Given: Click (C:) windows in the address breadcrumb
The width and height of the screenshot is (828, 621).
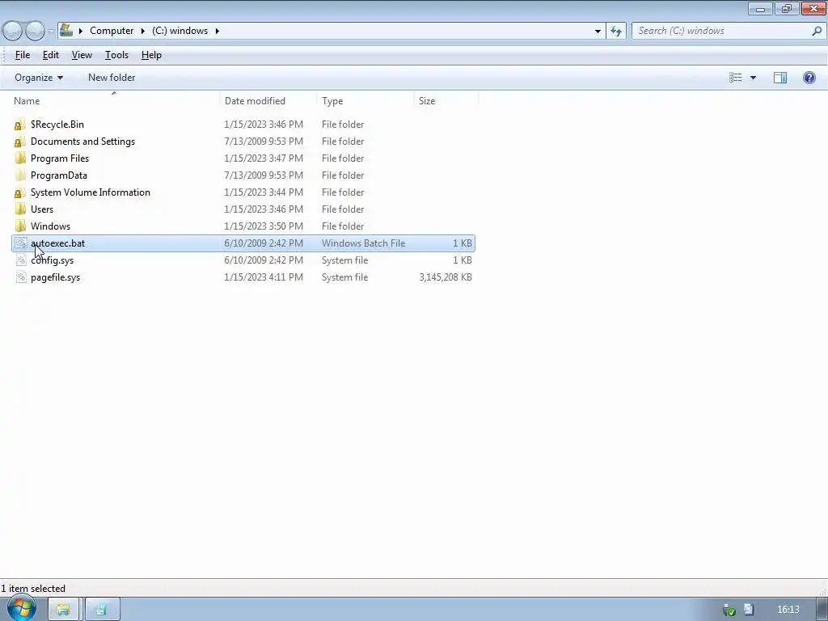Looking at the screenshot, I should click(x=180, y=31).
